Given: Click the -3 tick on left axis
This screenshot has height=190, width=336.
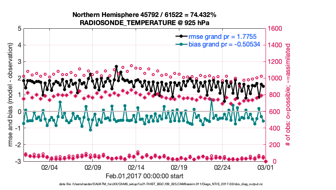Looking at the screenshot, I should (x=17, y=161).
